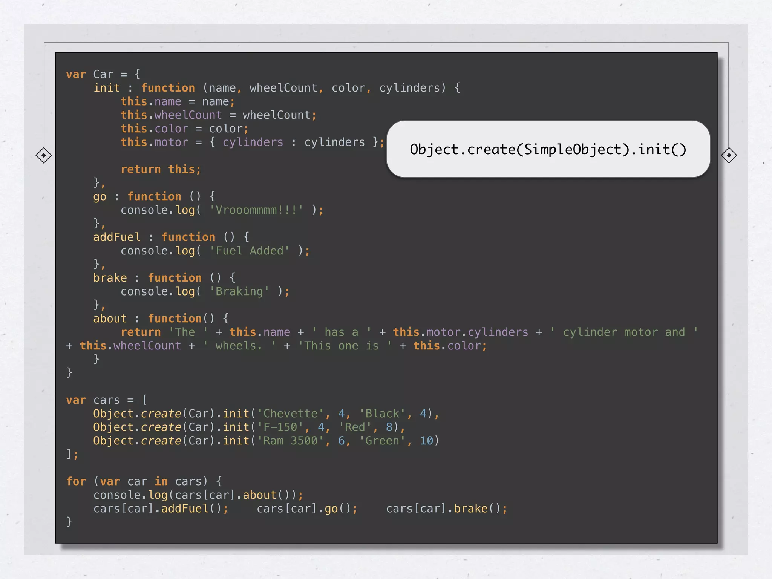Viewport: 772px width, 579px height.
Task: Click 'this.wheelCount = wheelCount;' line
Action: pyautogui.click(x=218, y=115)
